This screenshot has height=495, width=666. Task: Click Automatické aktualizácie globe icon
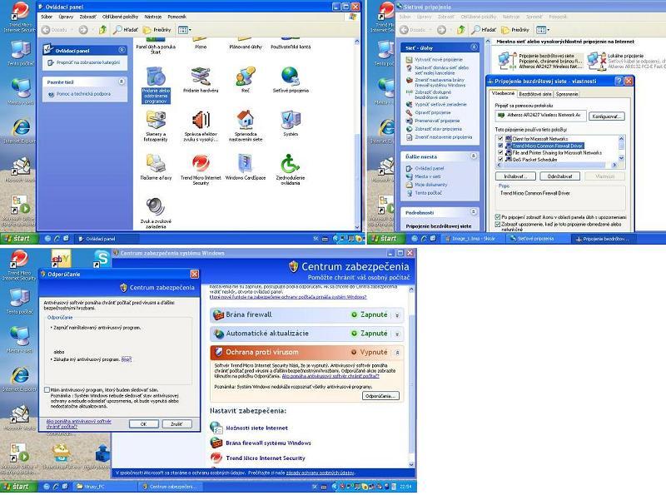218,334
